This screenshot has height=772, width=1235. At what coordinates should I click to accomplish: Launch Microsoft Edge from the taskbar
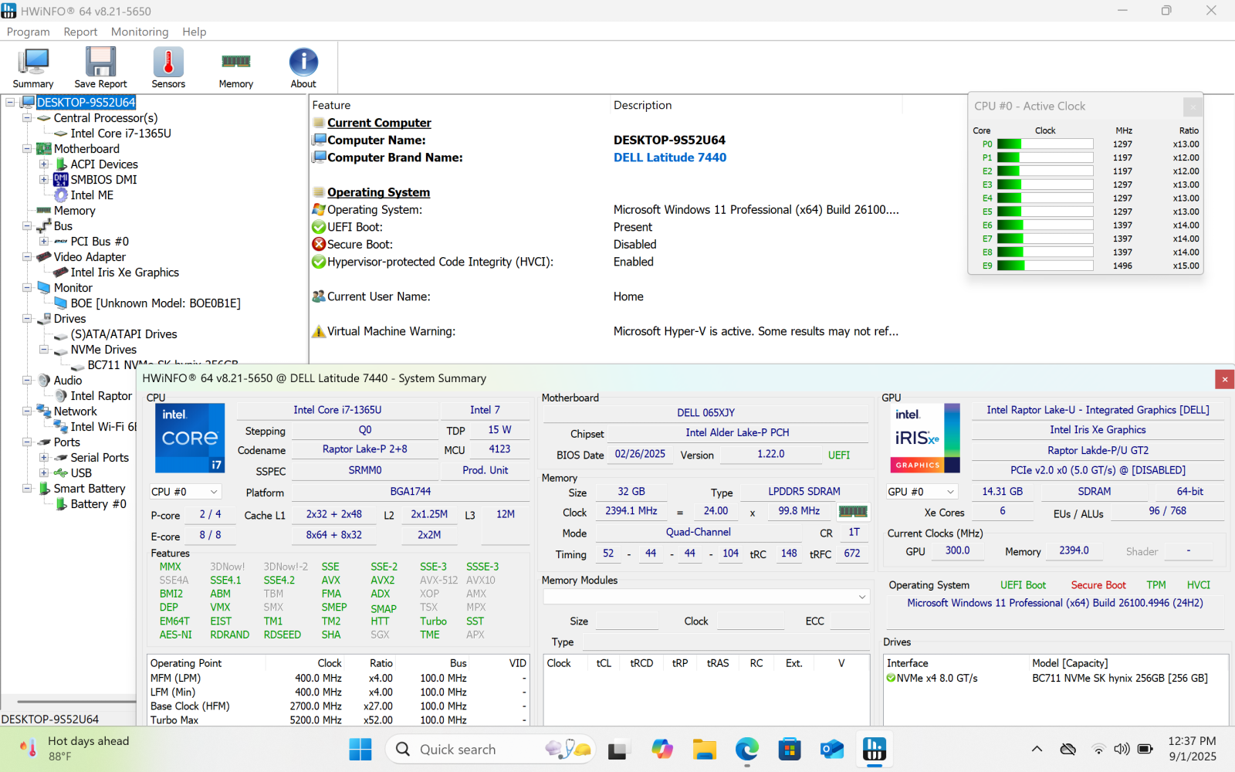coord(746,749)
